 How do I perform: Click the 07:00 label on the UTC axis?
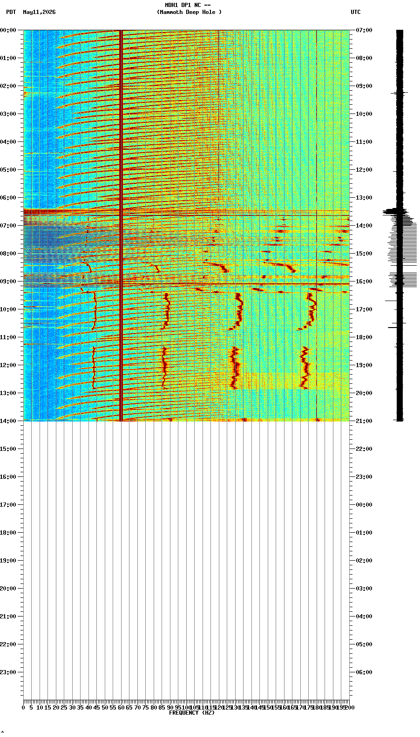pos(364,30)
